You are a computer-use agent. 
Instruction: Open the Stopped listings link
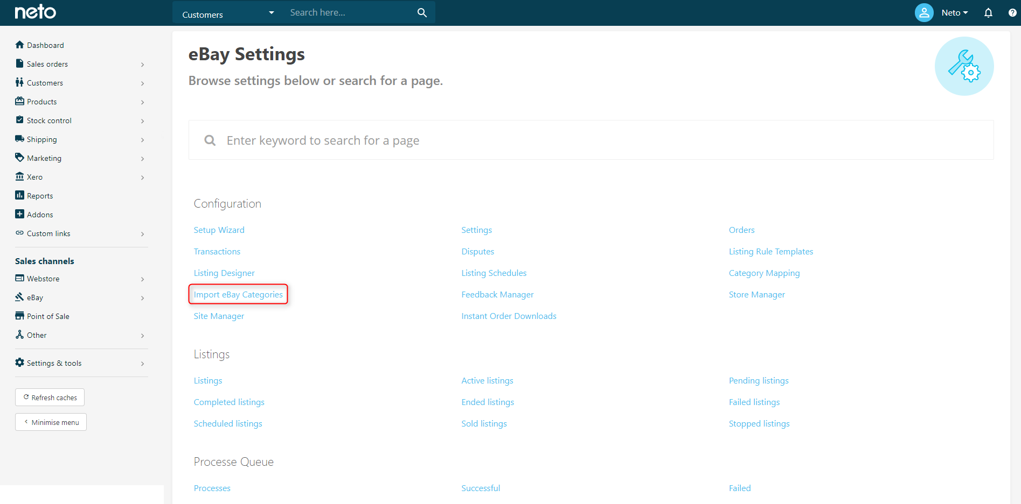pyautogui.click(x=759, y=423)
